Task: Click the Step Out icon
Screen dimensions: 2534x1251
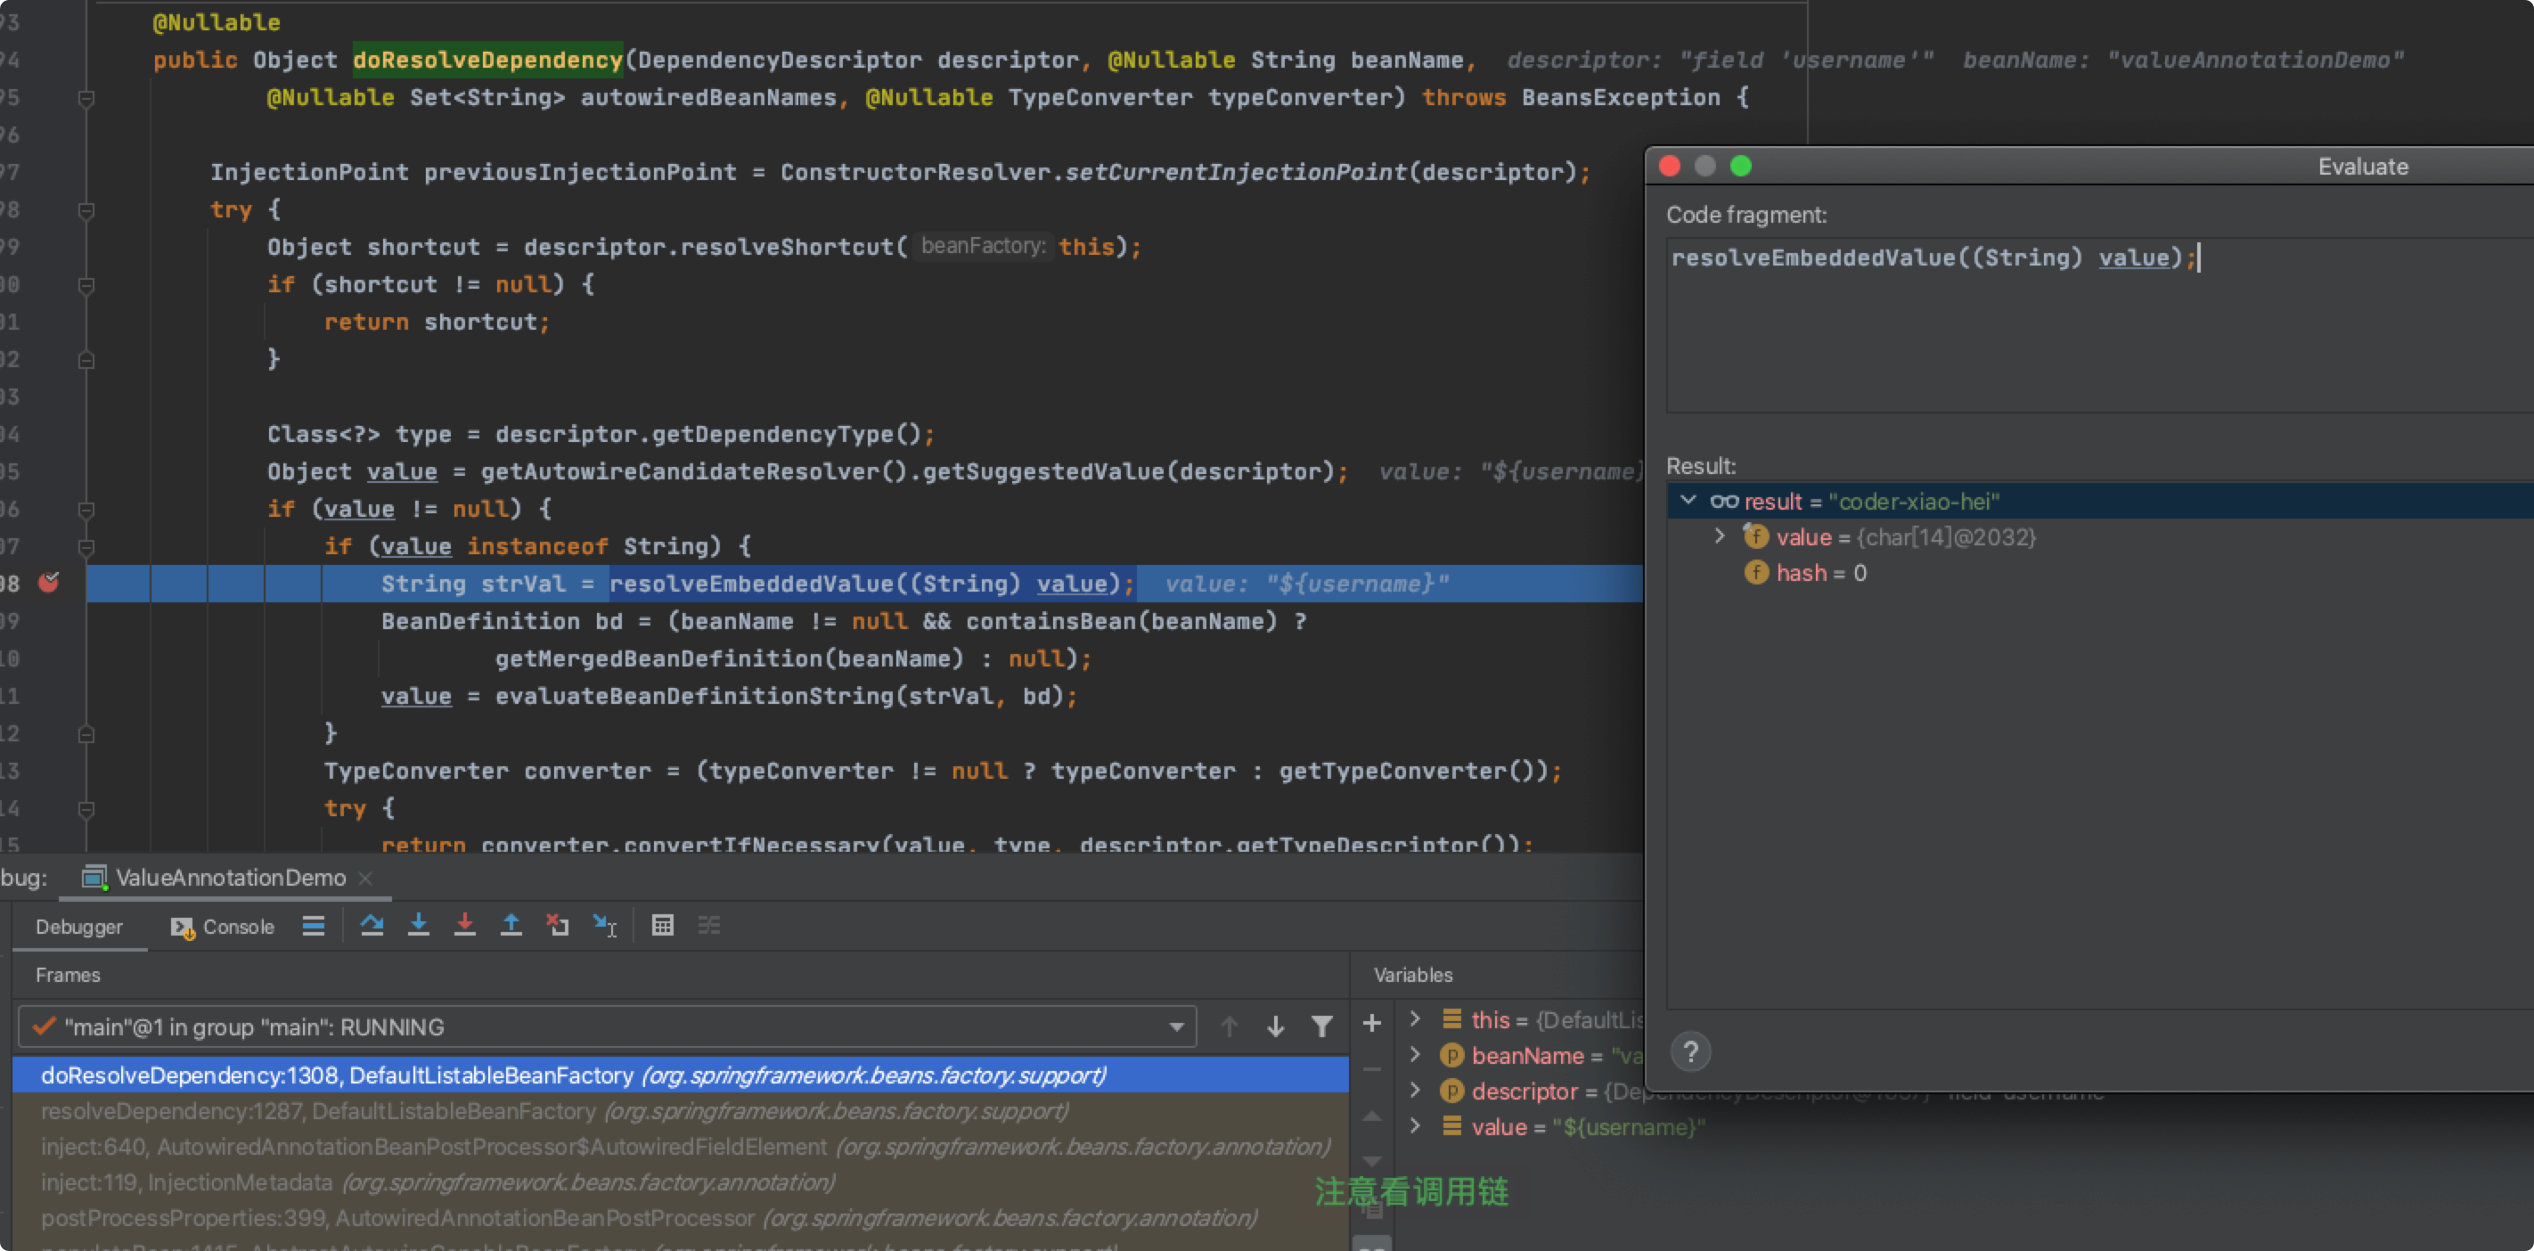Action: [511, 926]
